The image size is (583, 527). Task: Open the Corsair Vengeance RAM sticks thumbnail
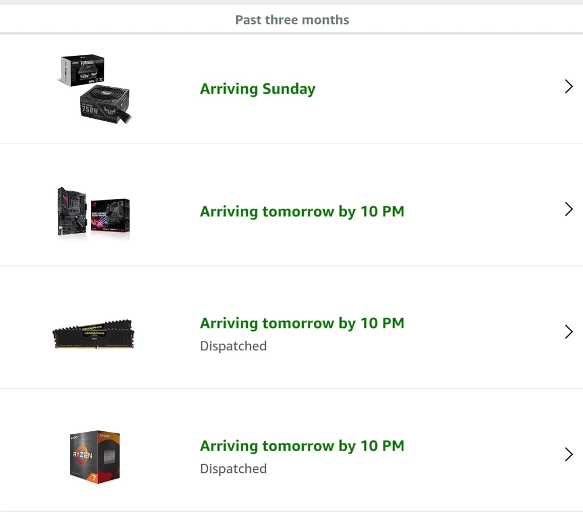[93, 334]
